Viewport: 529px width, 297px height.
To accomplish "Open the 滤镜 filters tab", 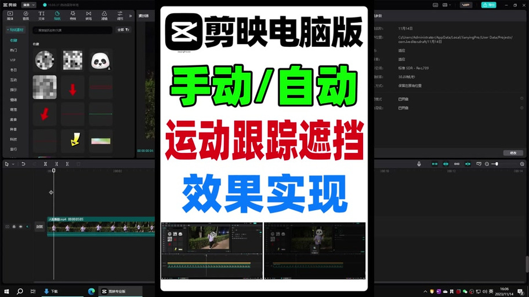I will coord(104,16).
